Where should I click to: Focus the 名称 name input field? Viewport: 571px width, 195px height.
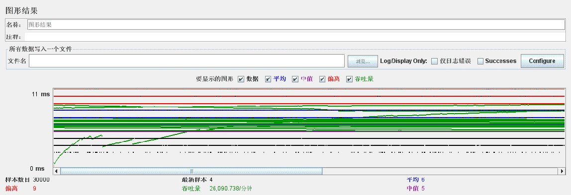click(x=296, y=25)
